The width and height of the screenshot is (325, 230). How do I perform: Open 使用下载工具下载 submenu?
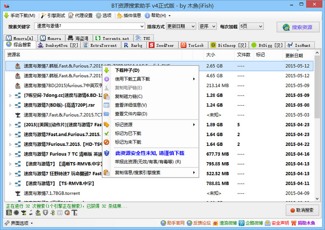tap(150, 79)
